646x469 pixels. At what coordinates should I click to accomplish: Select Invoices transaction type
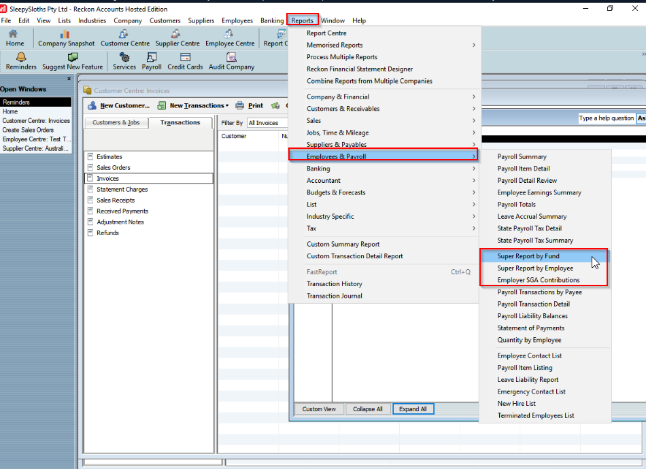pyautogui.click(x=148, y=178)
